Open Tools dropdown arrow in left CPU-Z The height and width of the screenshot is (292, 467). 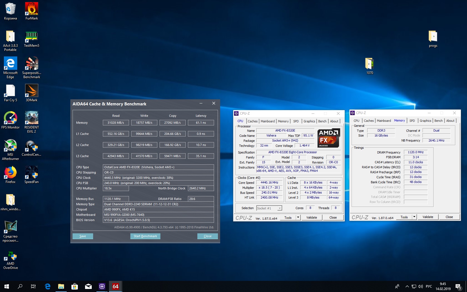click(x=298, y=217)
